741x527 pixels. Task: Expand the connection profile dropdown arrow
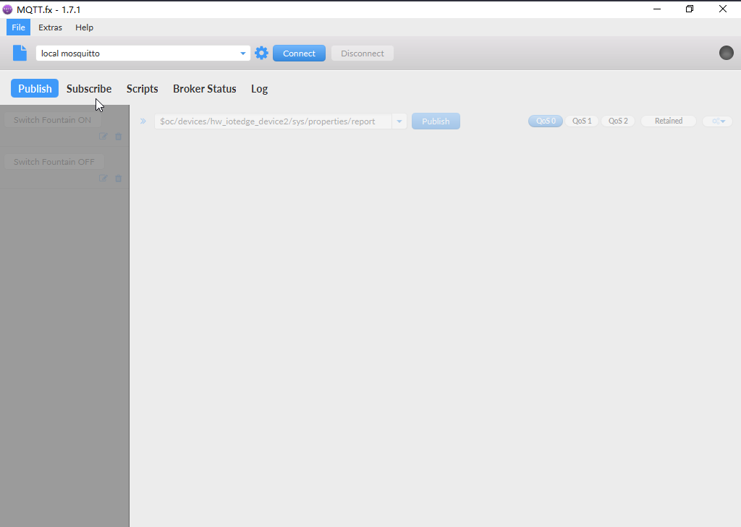(x=243, y=53)
